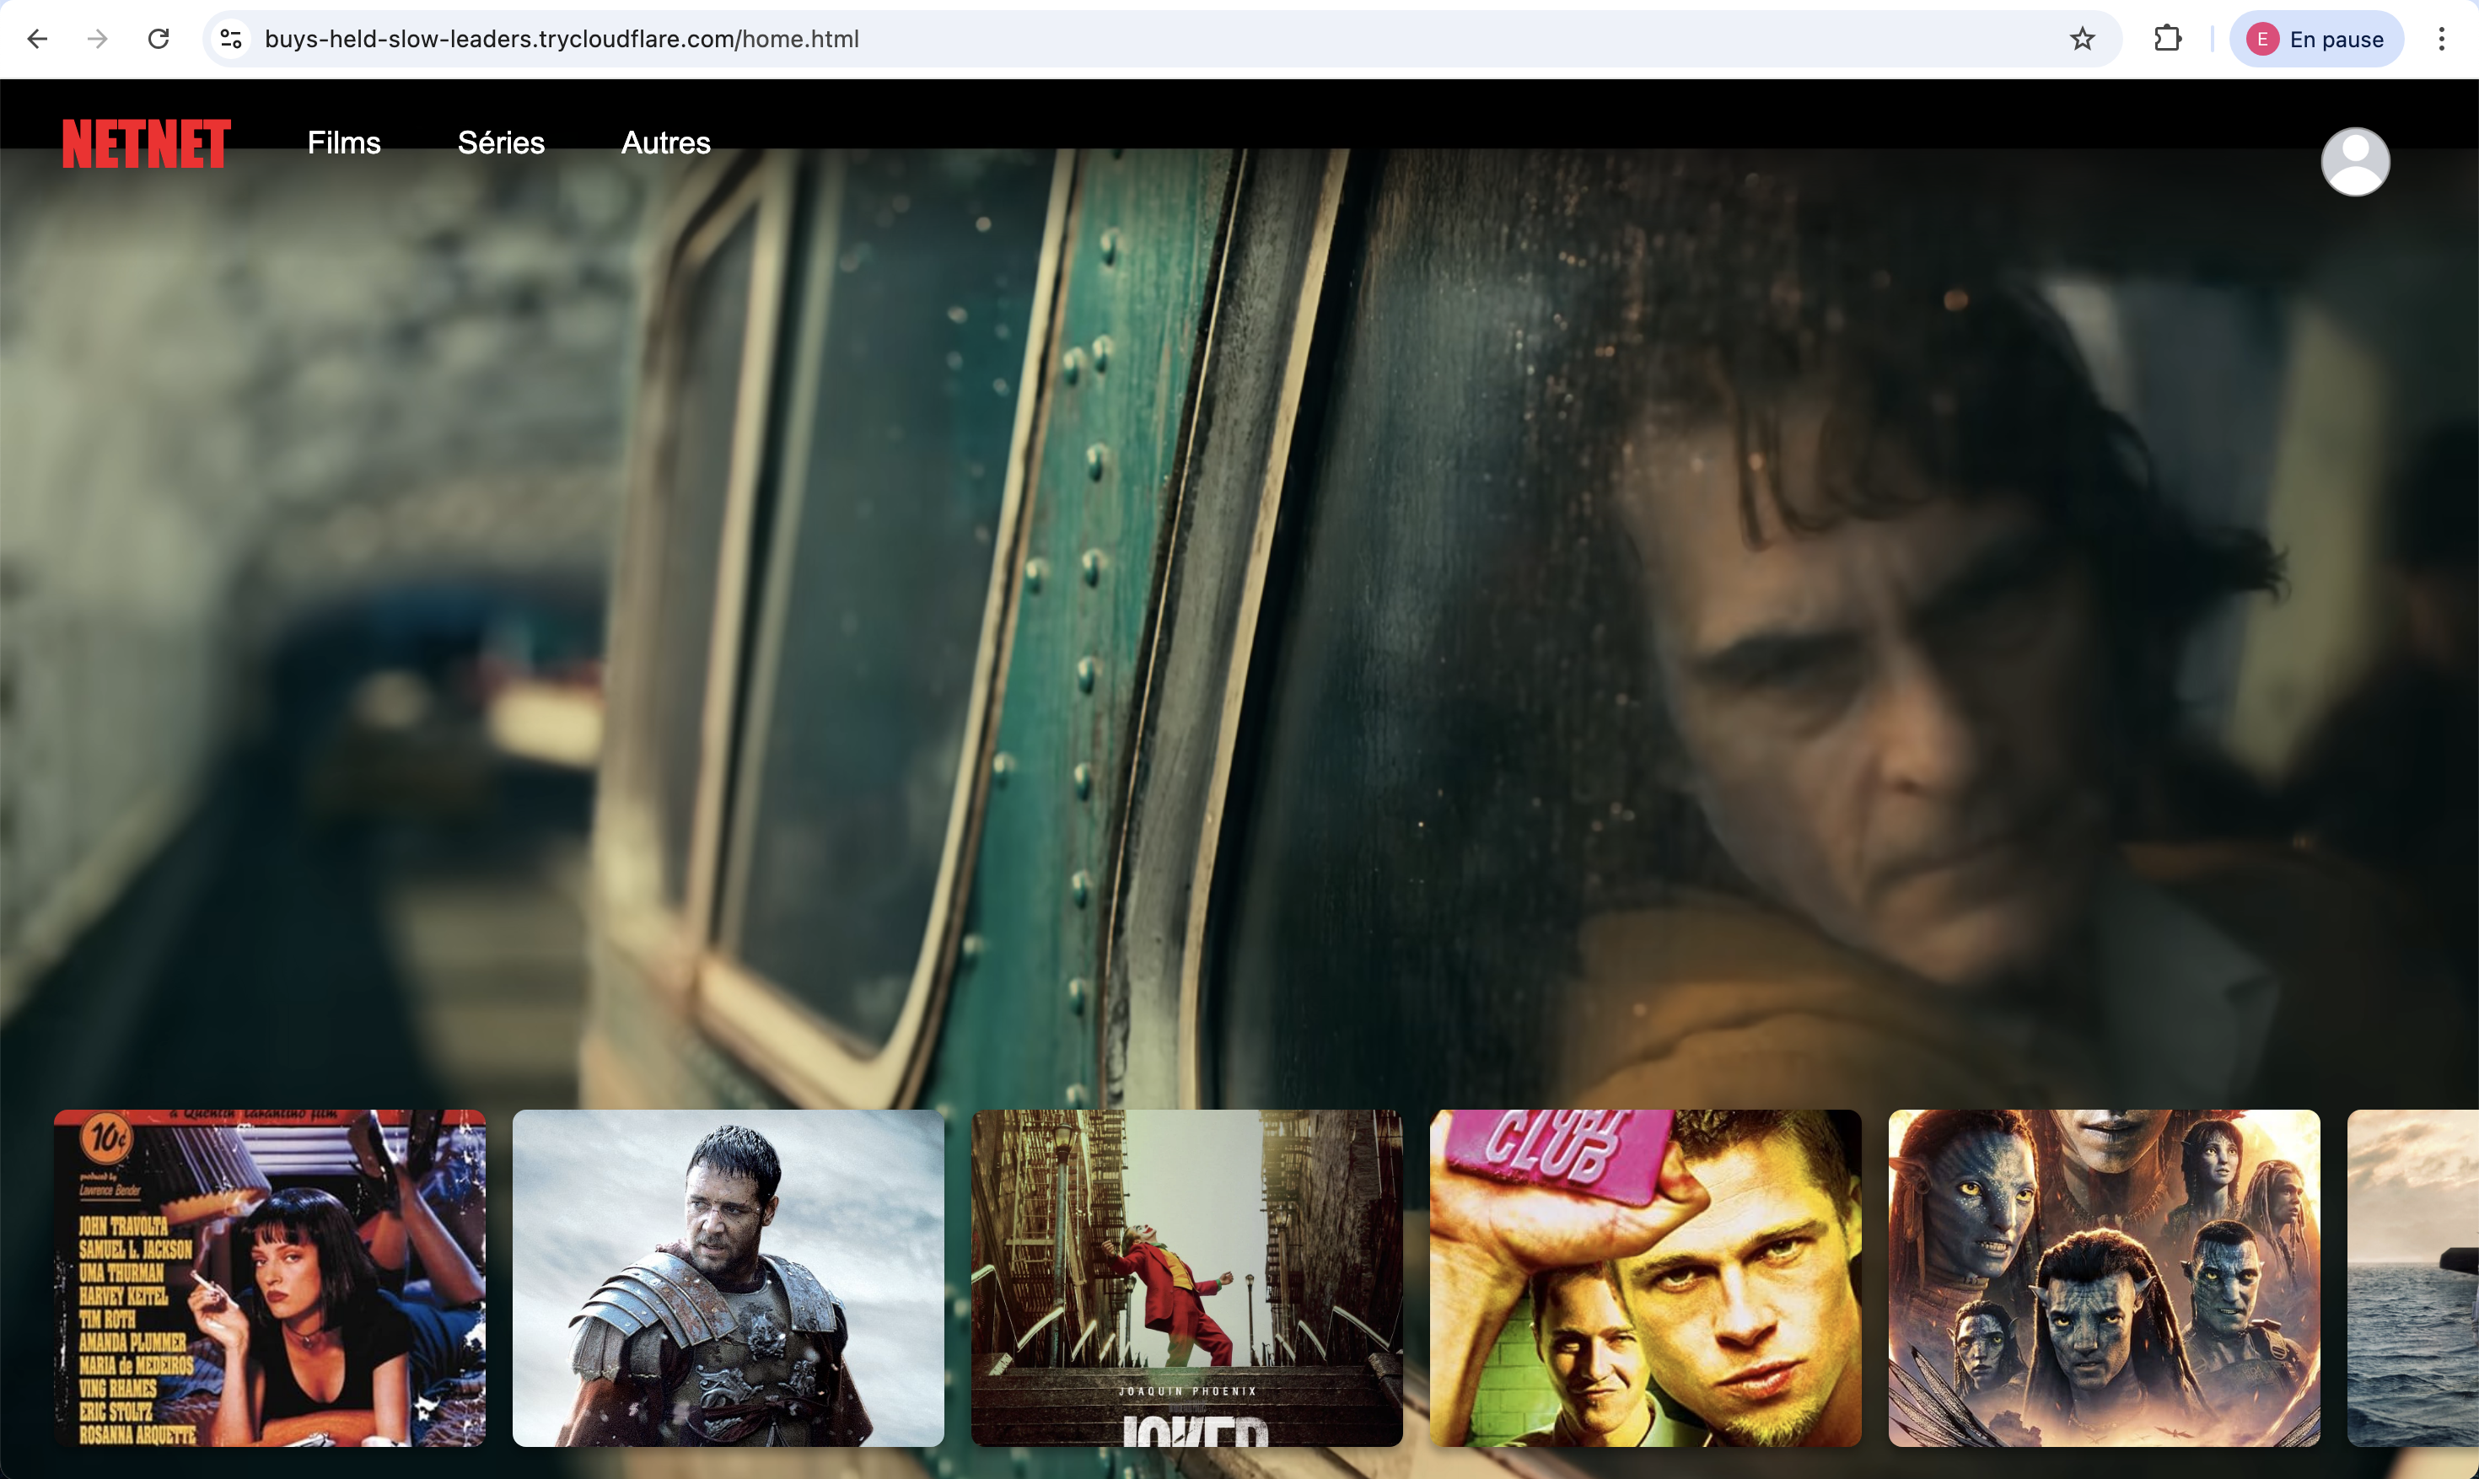Open the Extensions puzzle icon
Image resolution: width=2479 pixels, height=1479 pixels.
click(x=2167, y=39)
